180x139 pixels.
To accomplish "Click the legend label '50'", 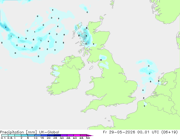I will [88, 138].
